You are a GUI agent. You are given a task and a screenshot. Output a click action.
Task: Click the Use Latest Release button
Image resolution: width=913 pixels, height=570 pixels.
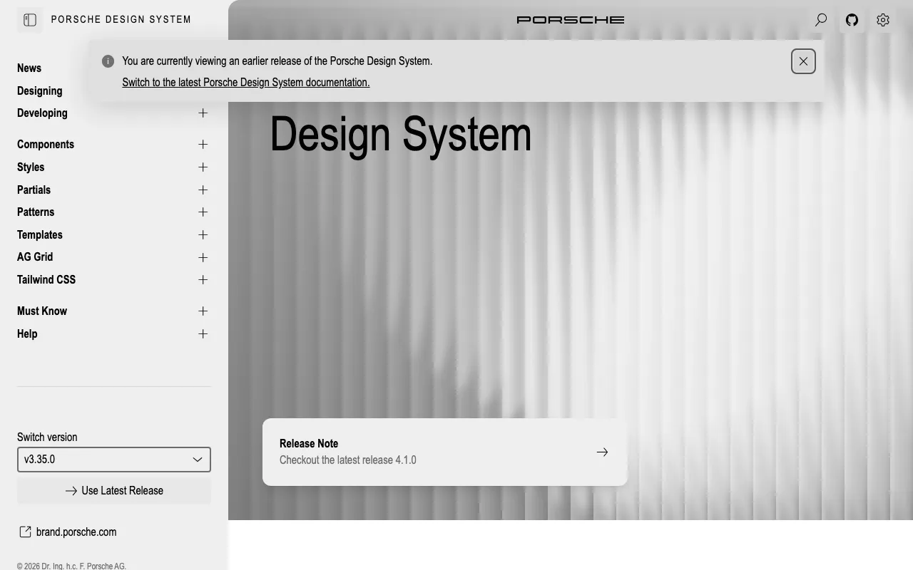[x=114, y=491]
